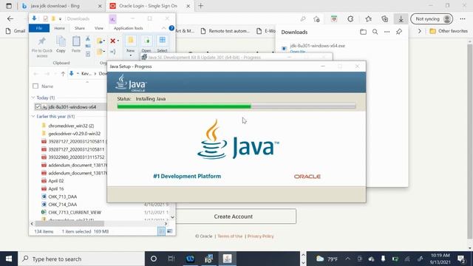This screenshot has height=266, width=473.
Task: Open Edge extensions puzzle icon
Action: [x=350, y=19]
